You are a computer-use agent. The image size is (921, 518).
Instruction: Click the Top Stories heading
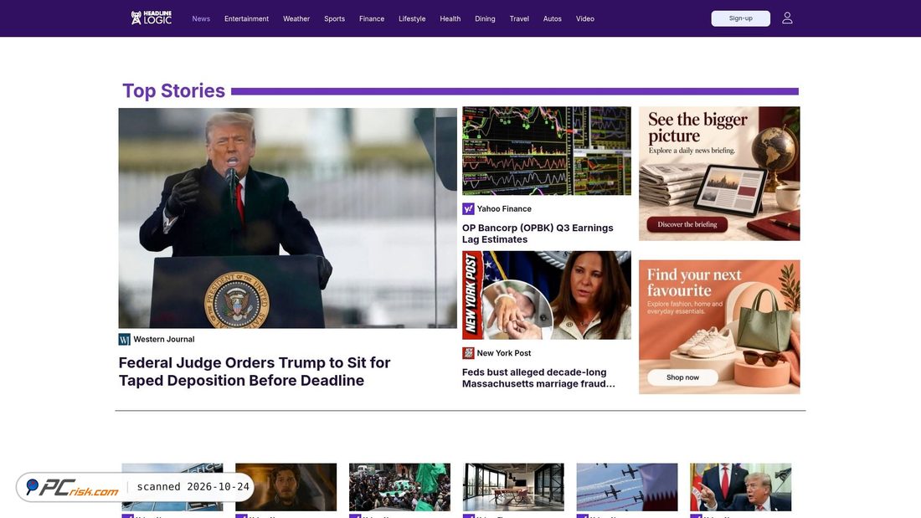tap(173, 91)
